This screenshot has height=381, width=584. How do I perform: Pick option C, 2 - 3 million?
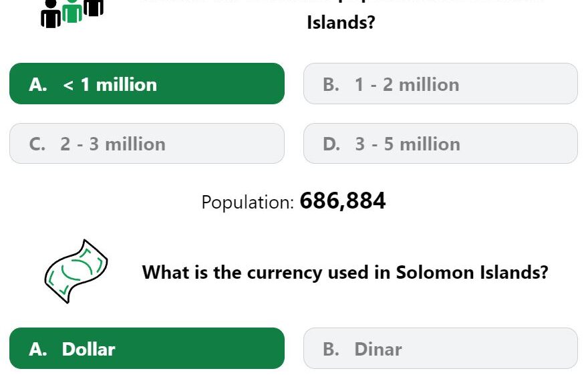pyautogui.click(x=147, y=144)
